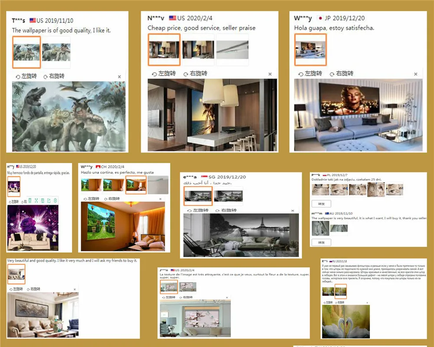Viewport: 434px width, 347px height.
Task: Click text 'Hola guapa, estoy satisfecha.'
Action: pos(334,28)
